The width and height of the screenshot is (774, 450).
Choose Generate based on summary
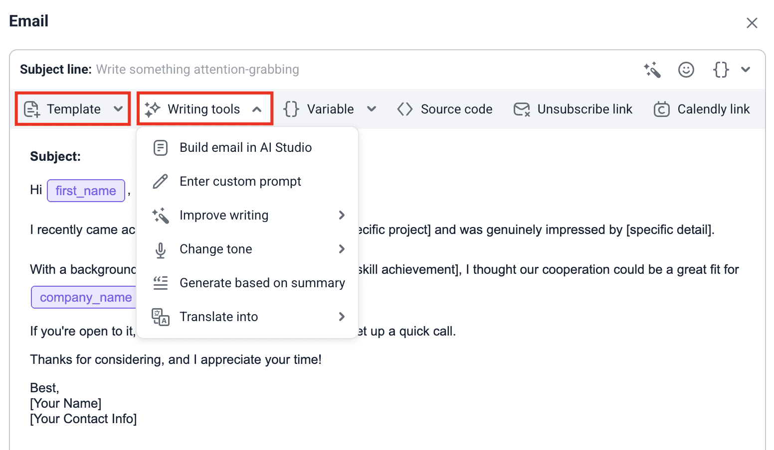(247, 283)
